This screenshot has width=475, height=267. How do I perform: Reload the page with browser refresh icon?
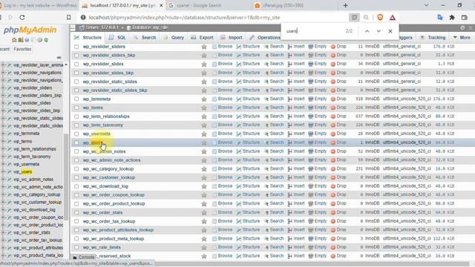tap(22, 18)
